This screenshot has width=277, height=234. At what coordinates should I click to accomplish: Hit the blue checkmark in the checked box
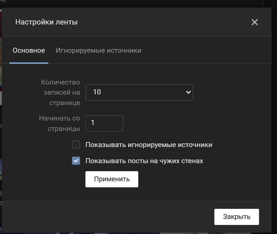point(76,161)
